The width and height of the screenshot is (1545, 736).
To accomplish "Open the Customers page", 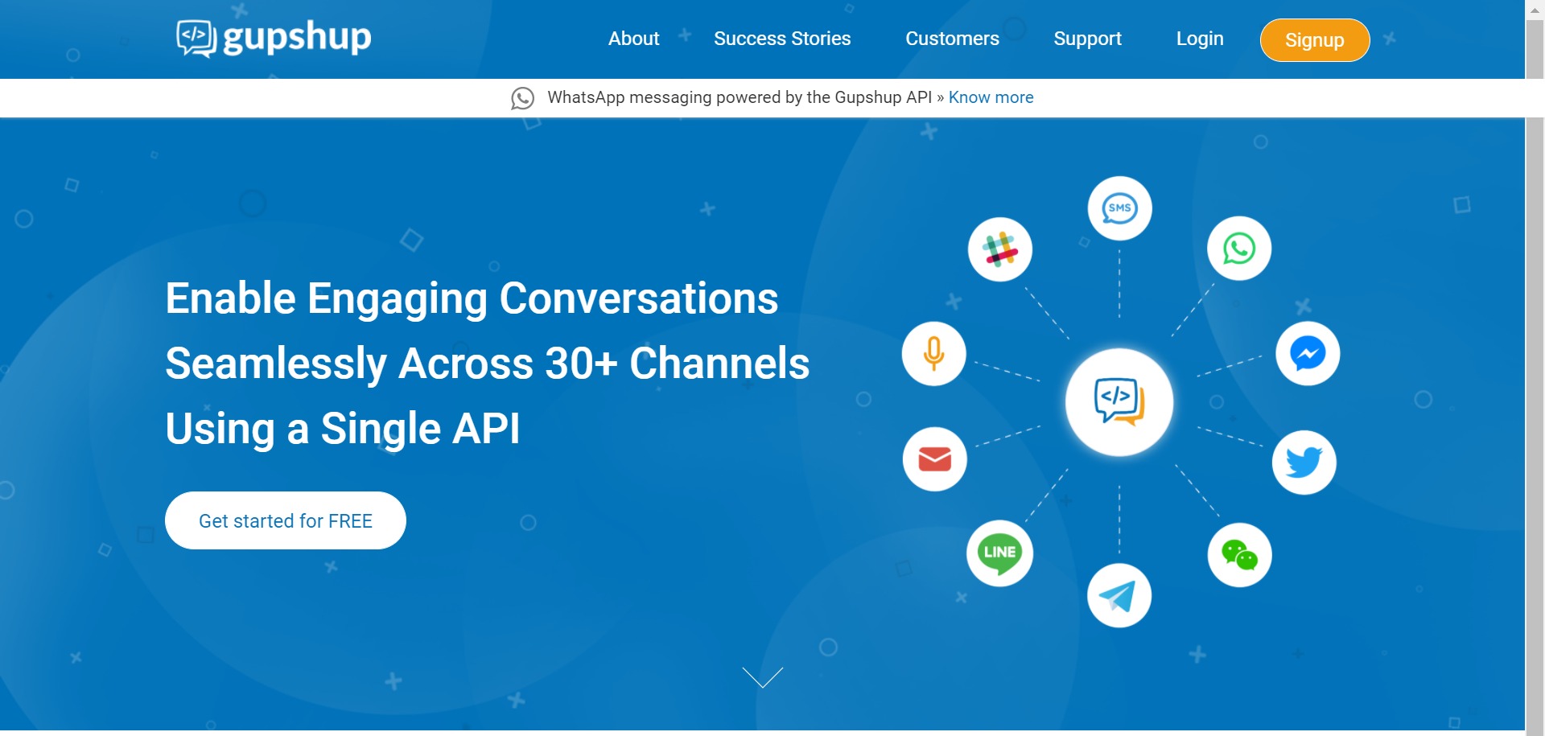I will 952,39.
